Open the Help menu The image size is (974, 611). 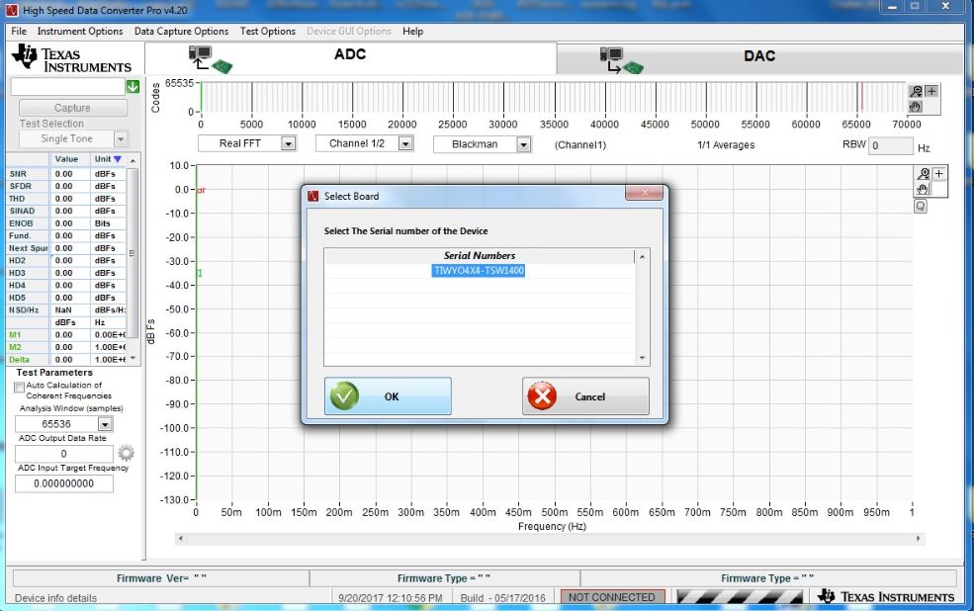pyautogui.click(x=412, y=31)
